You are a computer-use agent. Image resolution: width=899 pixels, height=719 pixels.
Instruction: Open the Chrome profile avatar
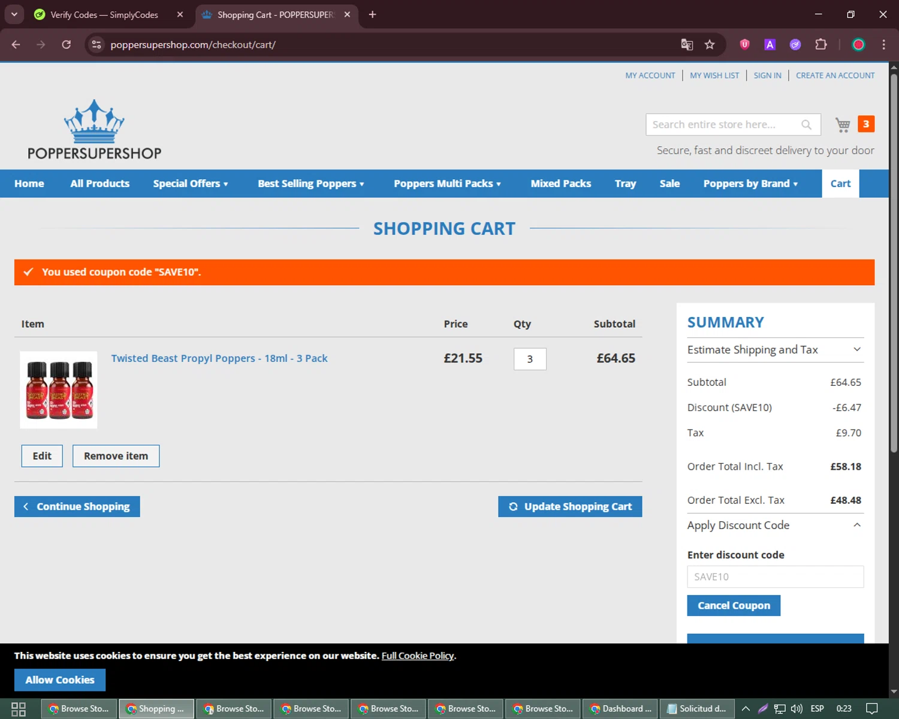tap(858, 44)
